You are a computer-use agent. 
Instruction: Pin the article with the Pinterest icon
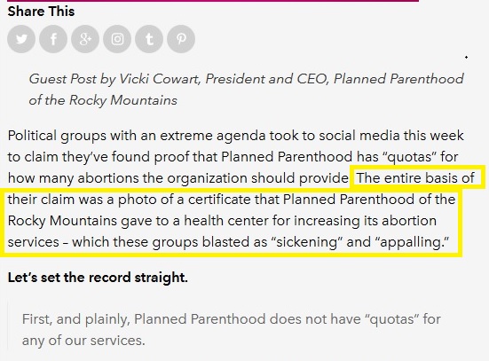click(181, 39)
